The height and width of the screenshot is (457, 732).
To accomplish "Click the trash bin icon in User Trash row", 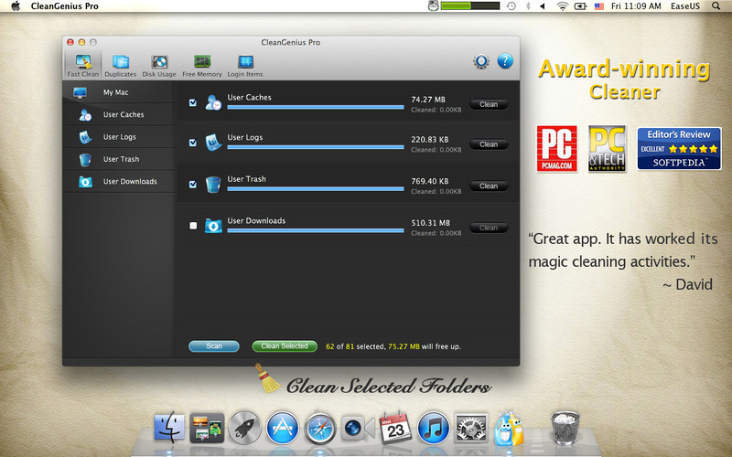I will (x=213, y=185).
